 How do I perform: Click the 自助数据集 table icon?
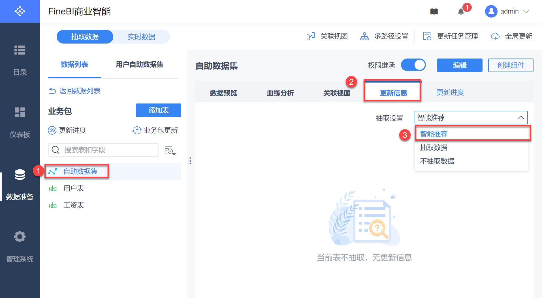pos(53,171)
